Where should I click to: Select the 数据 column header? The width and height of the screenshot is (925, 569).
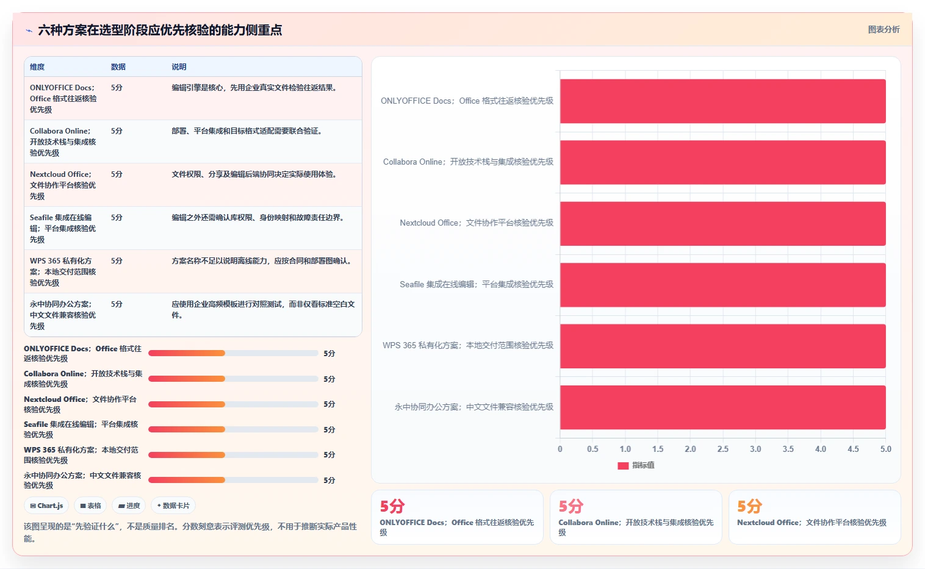point(118,67)
